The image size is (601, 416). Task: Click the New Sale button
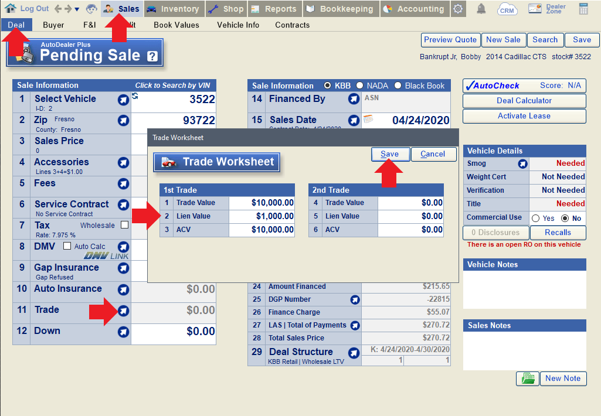tap(503, 40)
